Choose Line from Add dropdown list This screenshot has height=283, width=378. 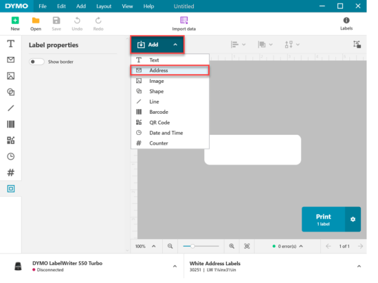tap(170, 101)
